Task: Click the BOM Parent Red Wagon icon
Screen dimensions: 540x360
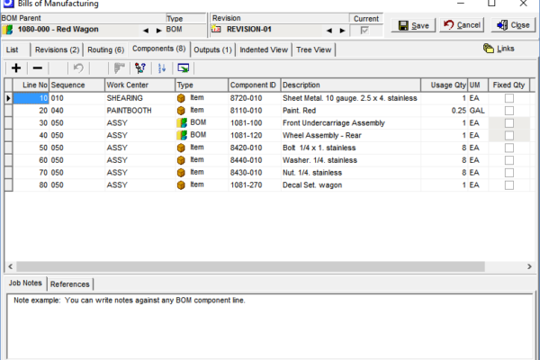Action: tap(7, 30)
